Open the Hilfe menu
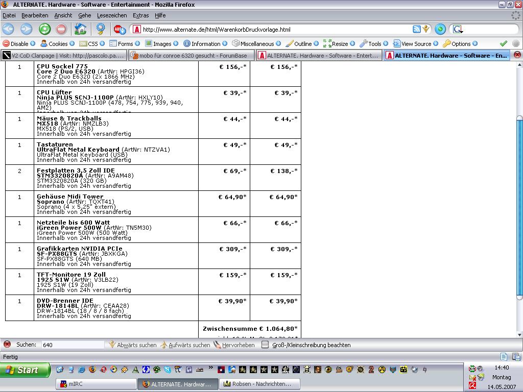The width and height of the screenshot is (523, 392). pyautogui.click(x=160, y=15)
